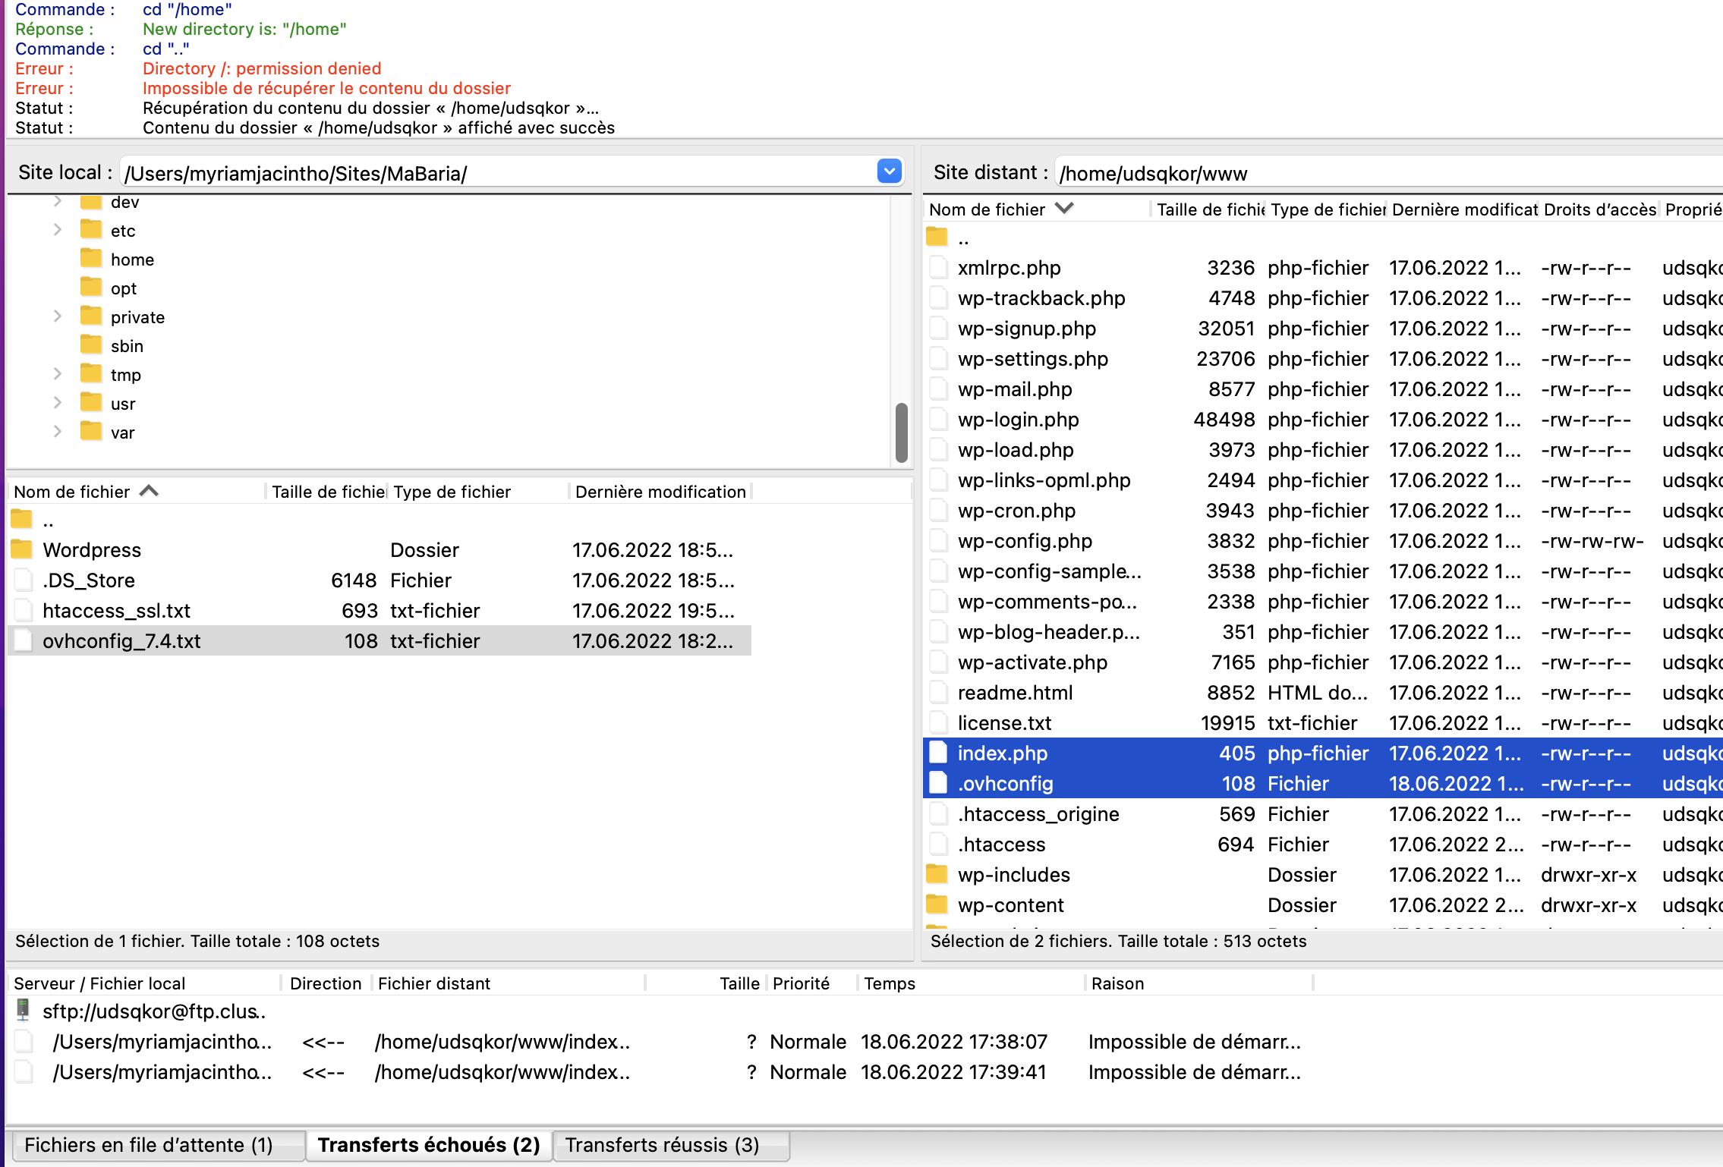Select wp-config.php in remote list
This screenshot has width=1723, height=1167.
tap(1024, 540)
